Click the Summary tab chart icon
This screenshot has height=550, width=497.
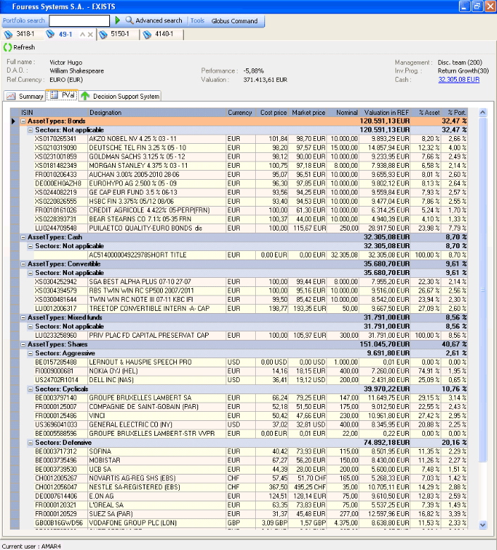tap(11, 96)
